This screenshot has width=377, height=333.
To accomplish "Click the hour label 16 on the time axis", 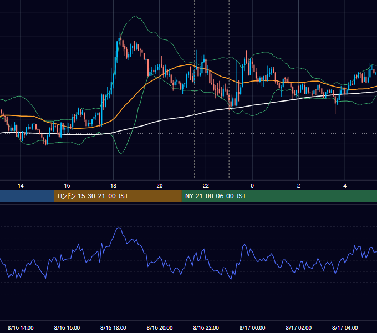I will (x=67, y=186).
